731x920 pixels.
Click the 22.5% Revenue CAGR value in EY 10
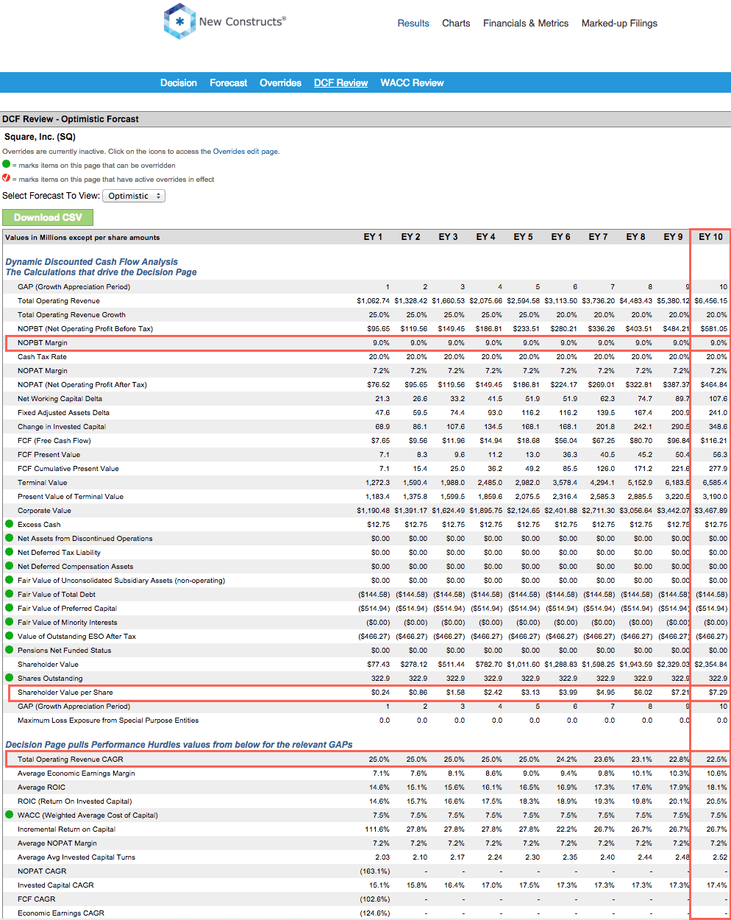click(717, 759)
